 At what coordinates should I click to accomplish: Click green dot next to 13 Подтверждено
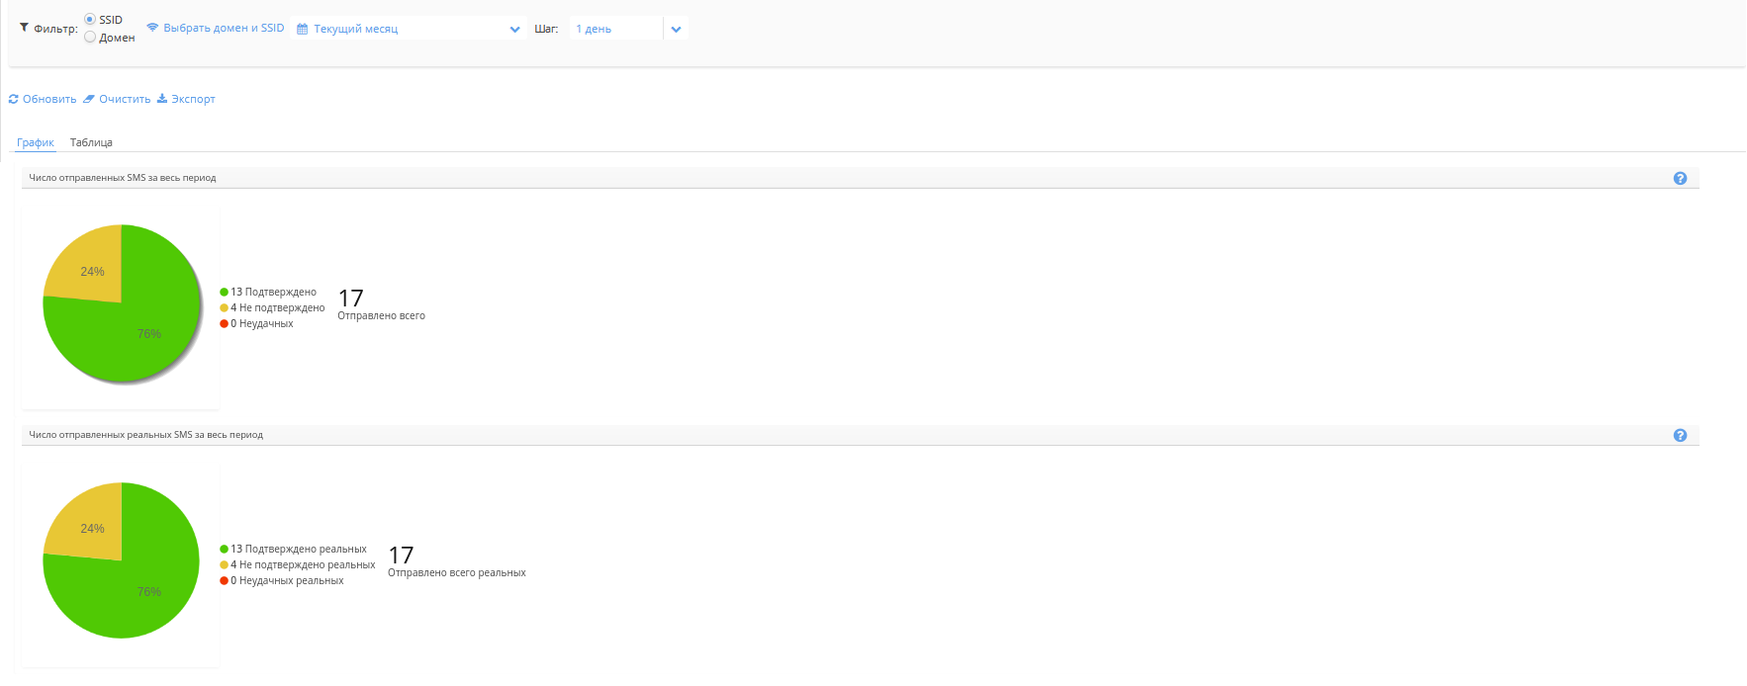[225, 292]
